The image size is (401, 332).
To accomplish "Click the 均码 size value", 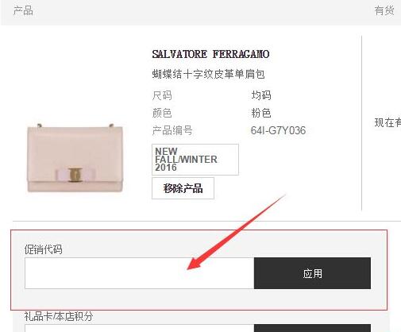I will (261, 95).
